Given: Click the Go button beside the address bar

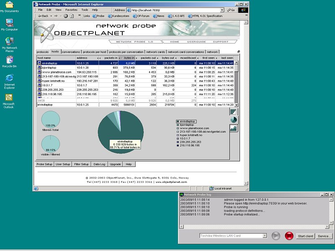Looking at the screenshot, I should coord(231,10).
